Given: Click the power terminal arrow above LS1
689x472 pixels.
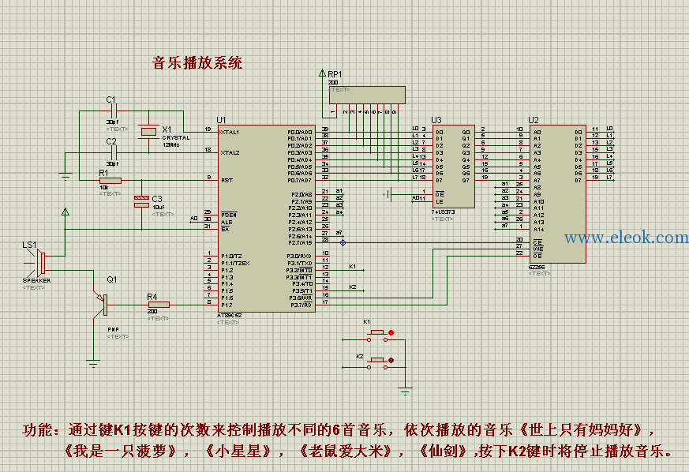Looking at the screenshot, I should [x=65, y=212].
